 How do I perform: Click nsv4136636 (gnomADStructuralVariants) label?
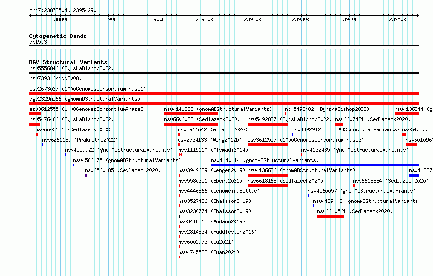coord(301,170)
